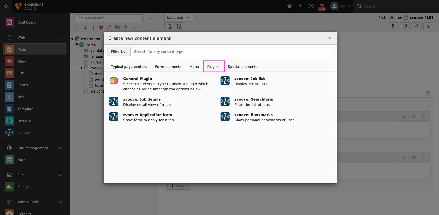Click clear page cache lightning button
Image resolution: width=439 pixels, height=215 pixels.
point(393,26)
